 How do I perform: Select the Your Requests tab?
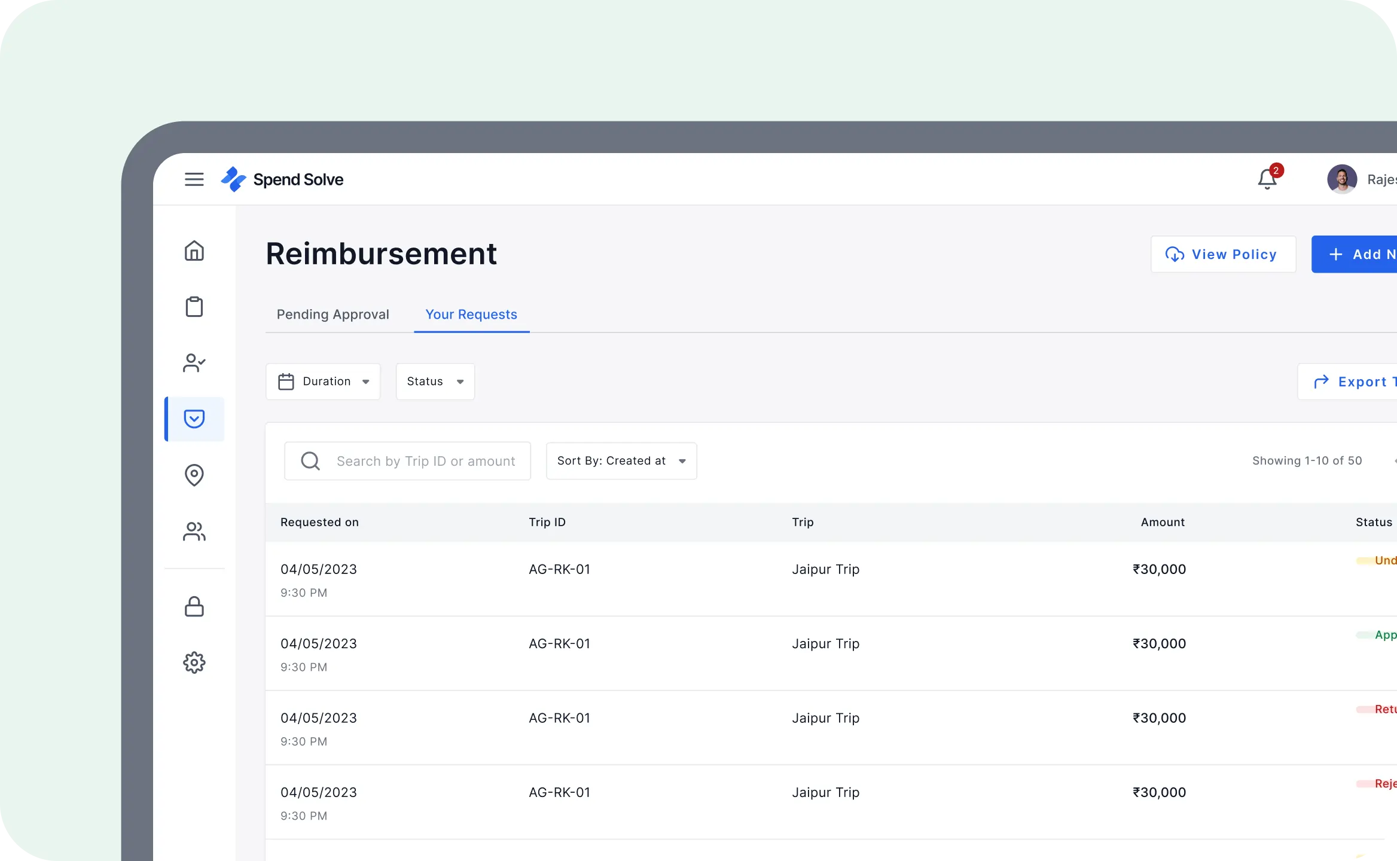tap(471, 315)
